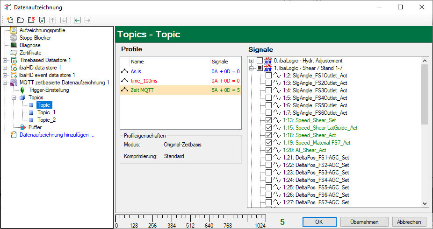Select the time_100ms profile row
This screenshot has width=433, height=229.
pos(180,81)
